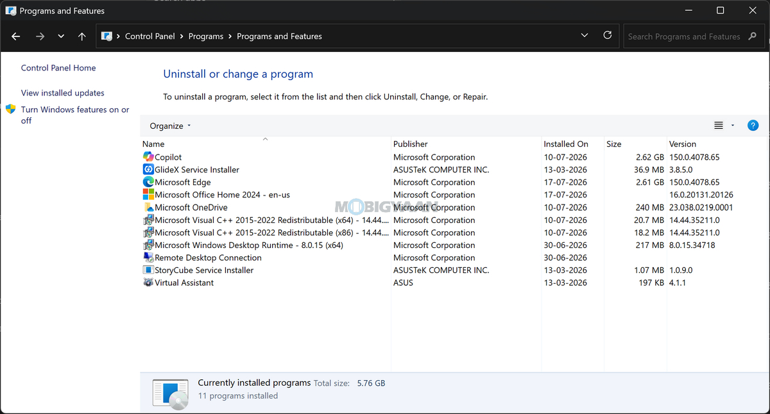Click the Control Panel icon in address bar
Image resolution: width=770 pixels, height=414 pixels.
(x=107, y=37)
